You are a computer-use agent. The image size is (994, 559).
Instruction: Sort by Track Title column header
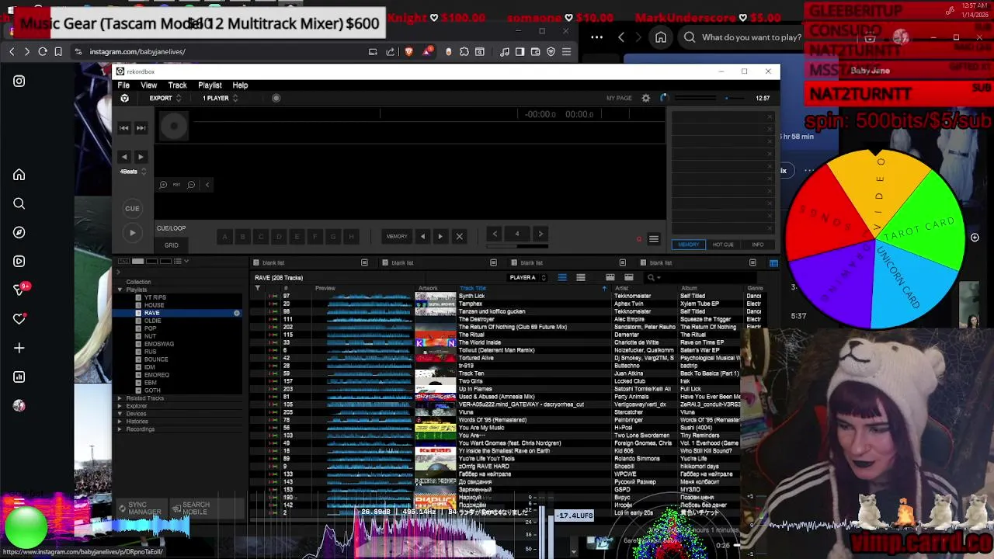tap(472, 288)
